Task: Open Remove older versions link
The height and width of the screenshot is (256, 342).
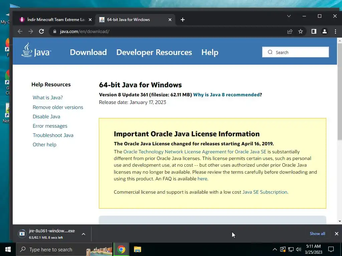Action: pyautogui.click(x=58, y=107)
